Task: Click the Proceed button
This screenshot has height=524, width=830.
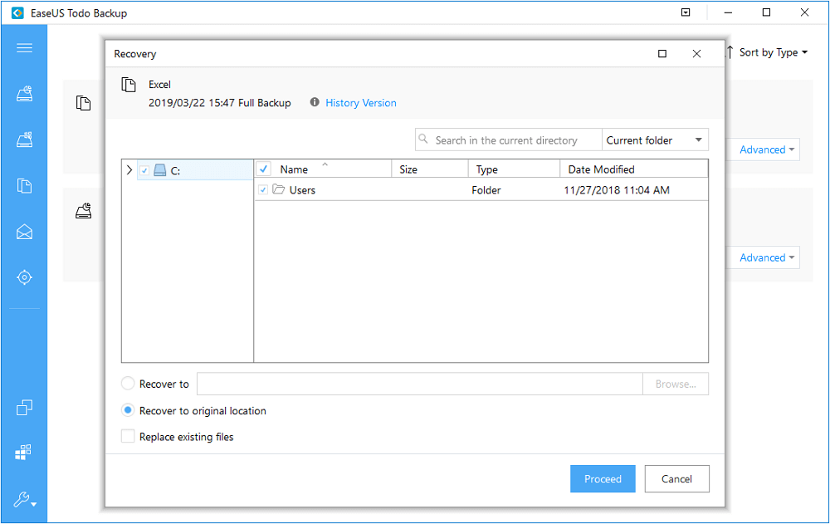Action: [603, 478]
